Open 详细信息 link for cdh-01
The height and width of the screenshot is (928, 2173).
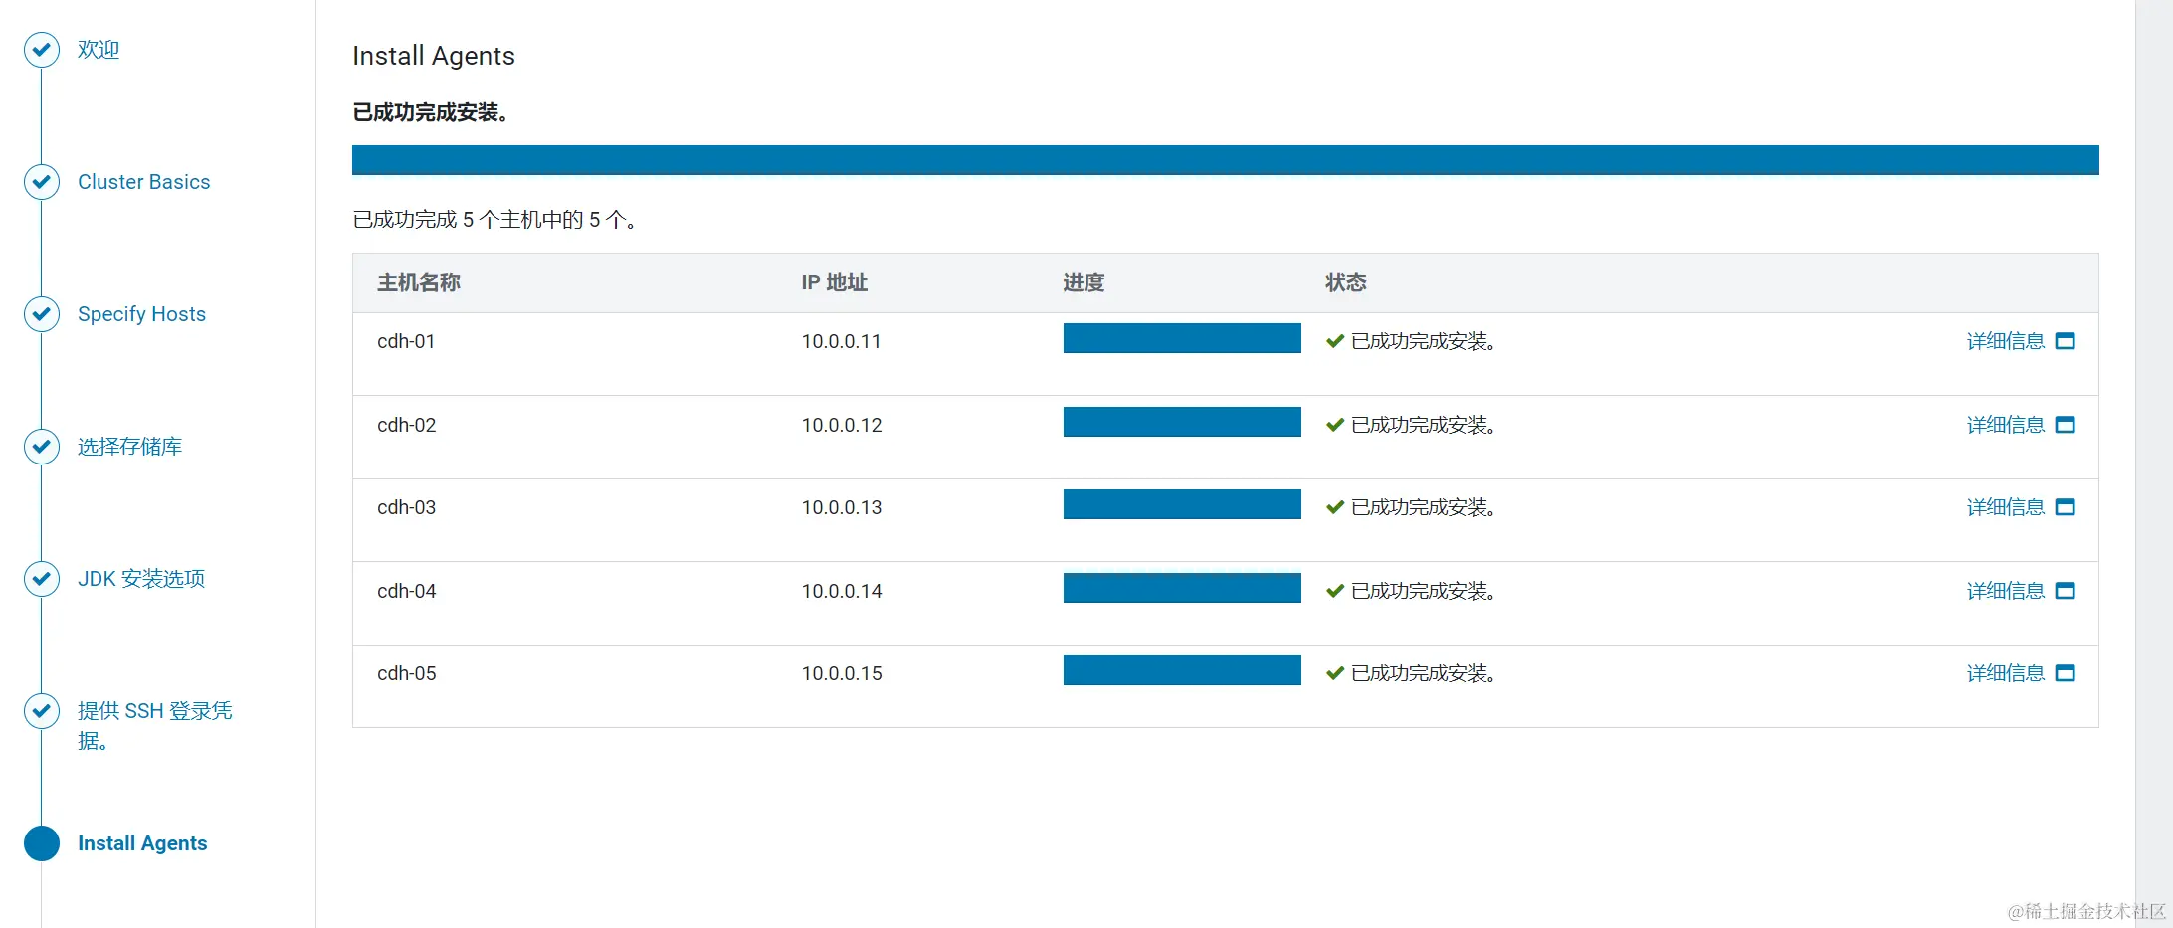point(2005,341)
